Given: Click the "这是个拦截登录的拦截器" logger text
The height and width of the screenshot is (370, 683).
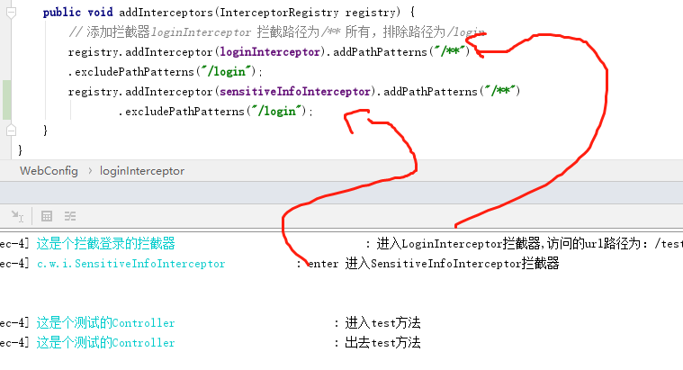Looking at the screenshot, I should 106,244.
